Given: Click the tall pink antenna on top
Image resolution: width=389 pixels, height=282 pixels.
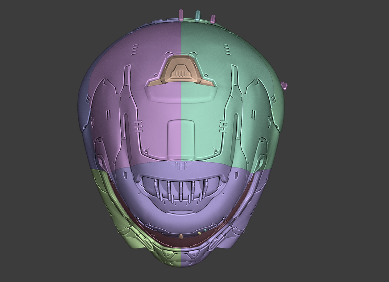Looking at the screenshot, I should (x=181, y=14).
